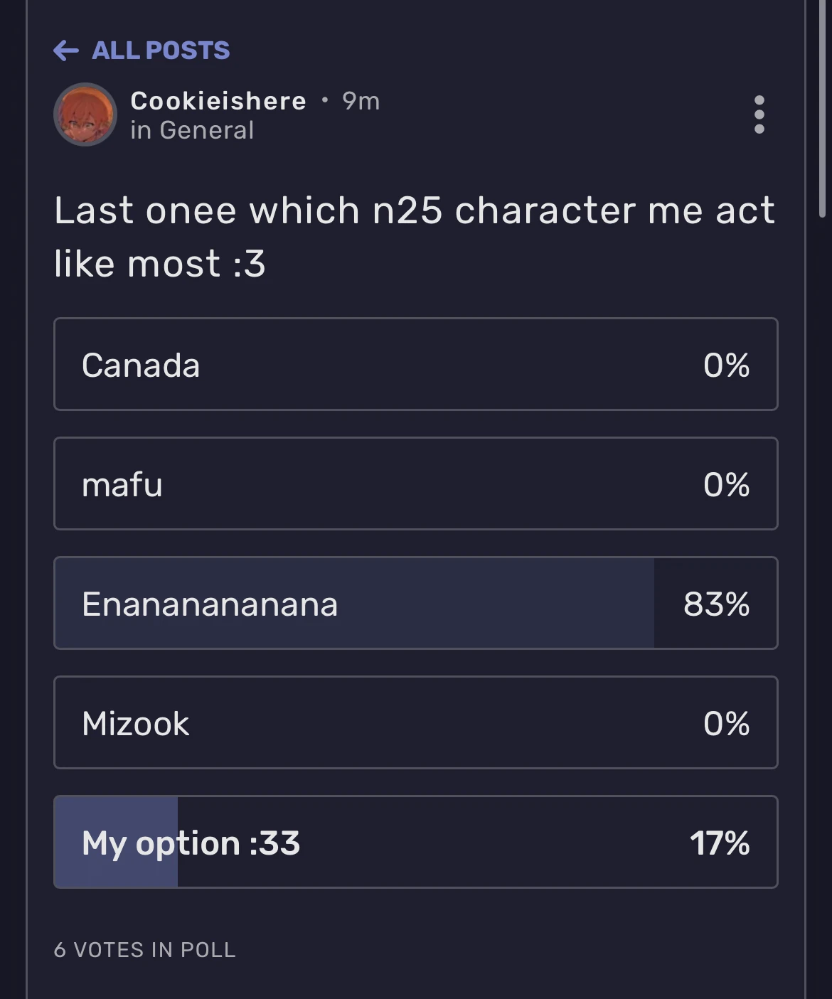Click the 17% result value
The image size is (832, 999).
[719, 843]
